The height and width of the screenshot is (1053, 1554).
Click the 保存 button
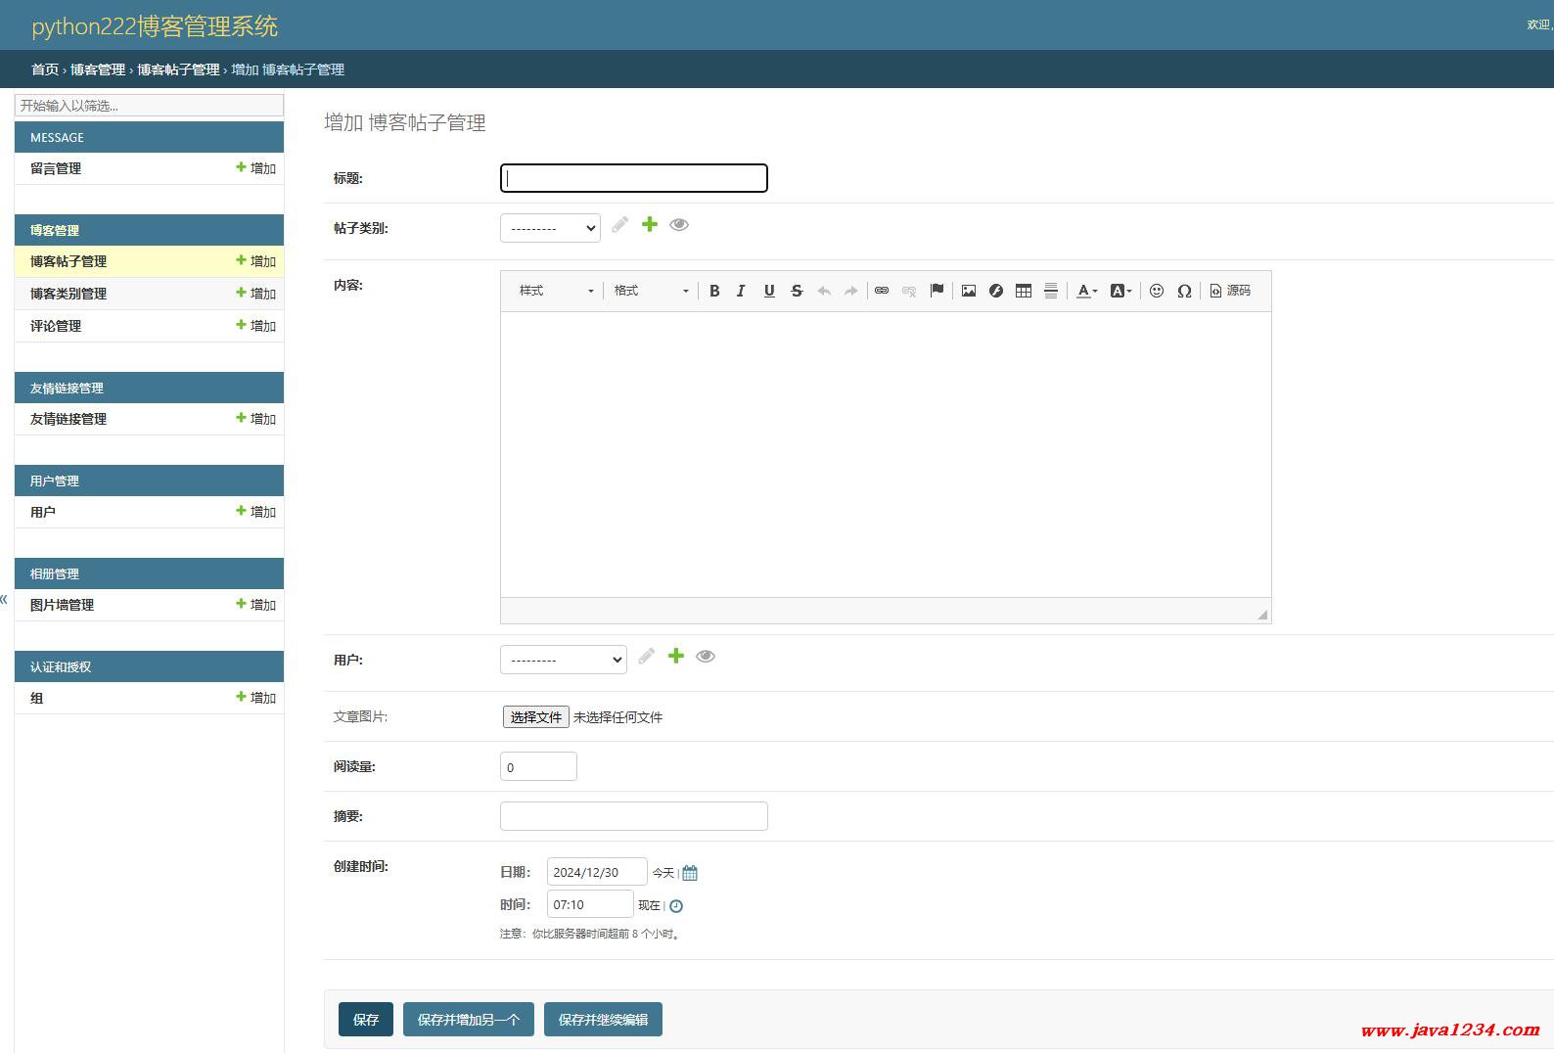pyautogui.click(x=366, y=1019)
